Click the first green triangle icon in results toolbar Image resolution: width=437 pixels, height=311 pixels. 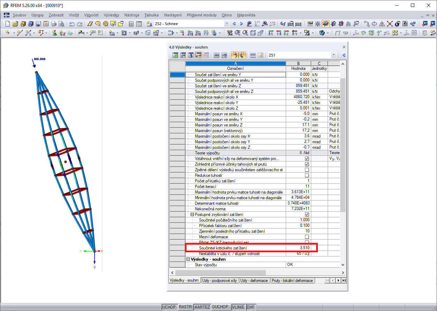pos(175,55)
